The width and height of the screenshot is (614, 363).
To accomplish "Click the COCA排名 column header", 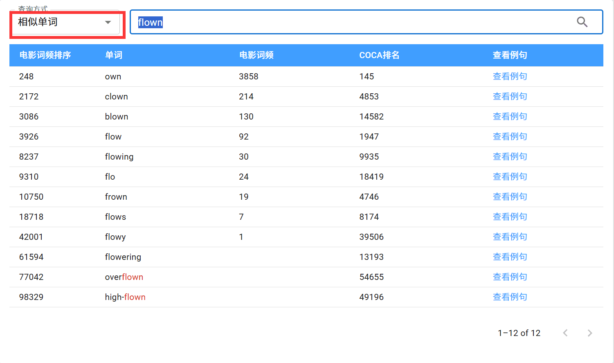I will click(x=379, y=55).
